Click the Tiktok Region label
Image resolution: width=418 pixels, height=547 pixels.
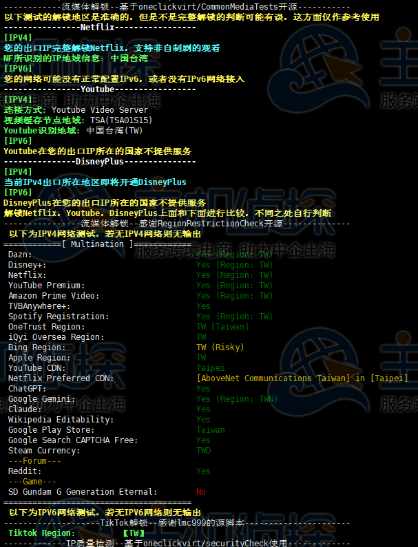tap(41, 533)
